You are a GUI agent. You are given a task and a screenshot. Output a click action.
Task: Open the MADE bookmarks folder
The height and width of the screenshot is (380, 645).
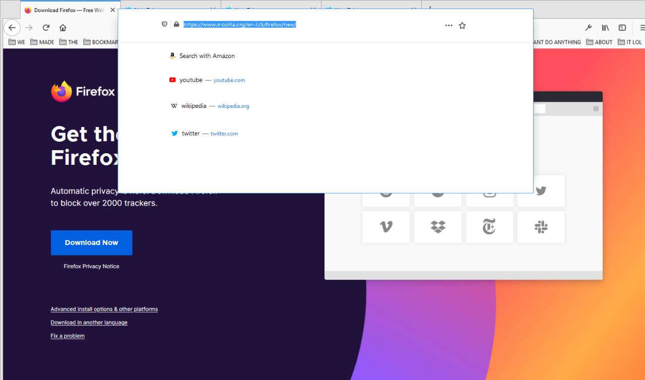point(42,42)
